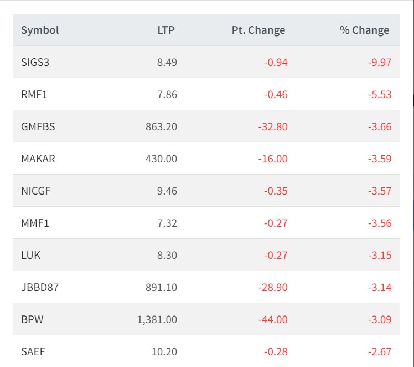The height and width of the screenshot is (367, 414).
Task: Select GMFBS point change -32.80
Action: point(273,126)
